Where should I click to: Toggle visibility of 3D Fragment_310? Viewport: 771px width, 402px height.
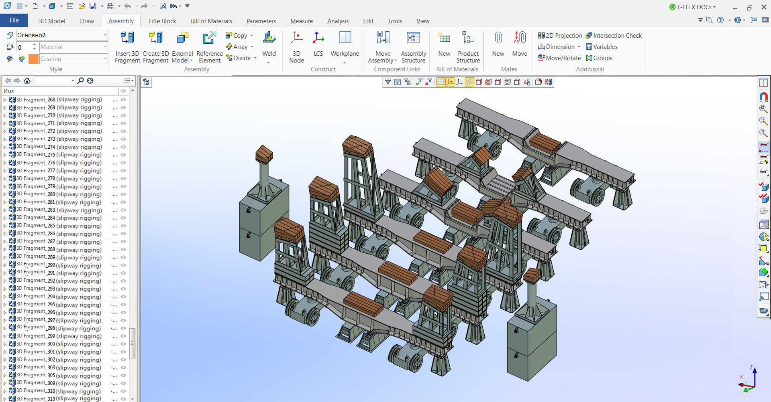pyautogui.click(x=123, y=391)
